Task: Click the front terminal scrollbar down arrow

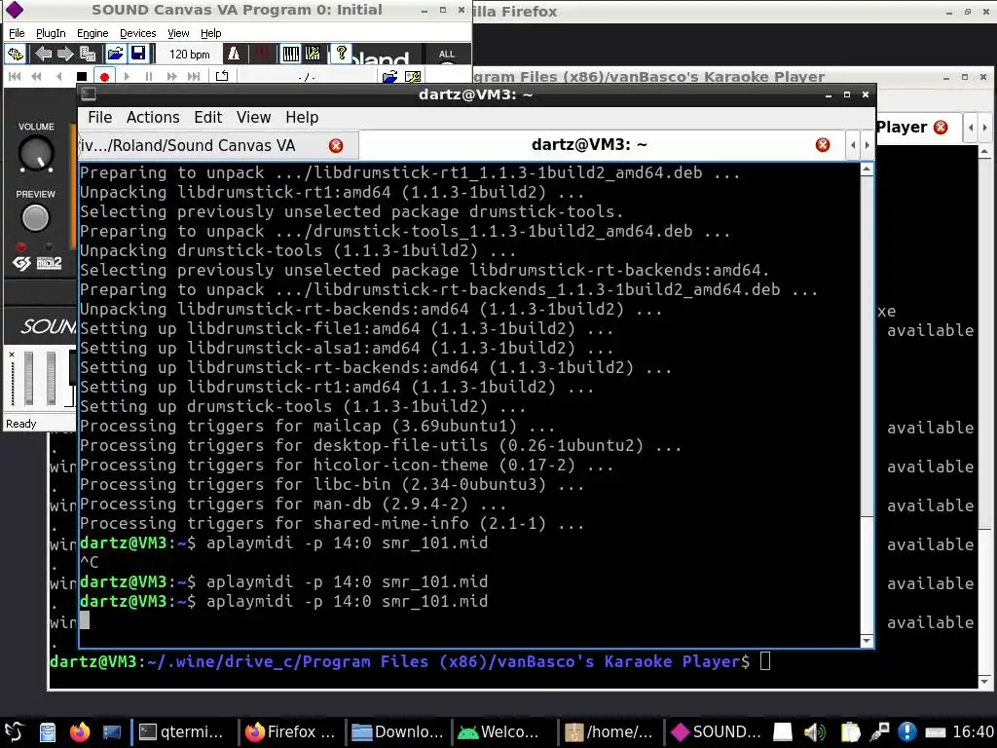Action: [866, 641]
